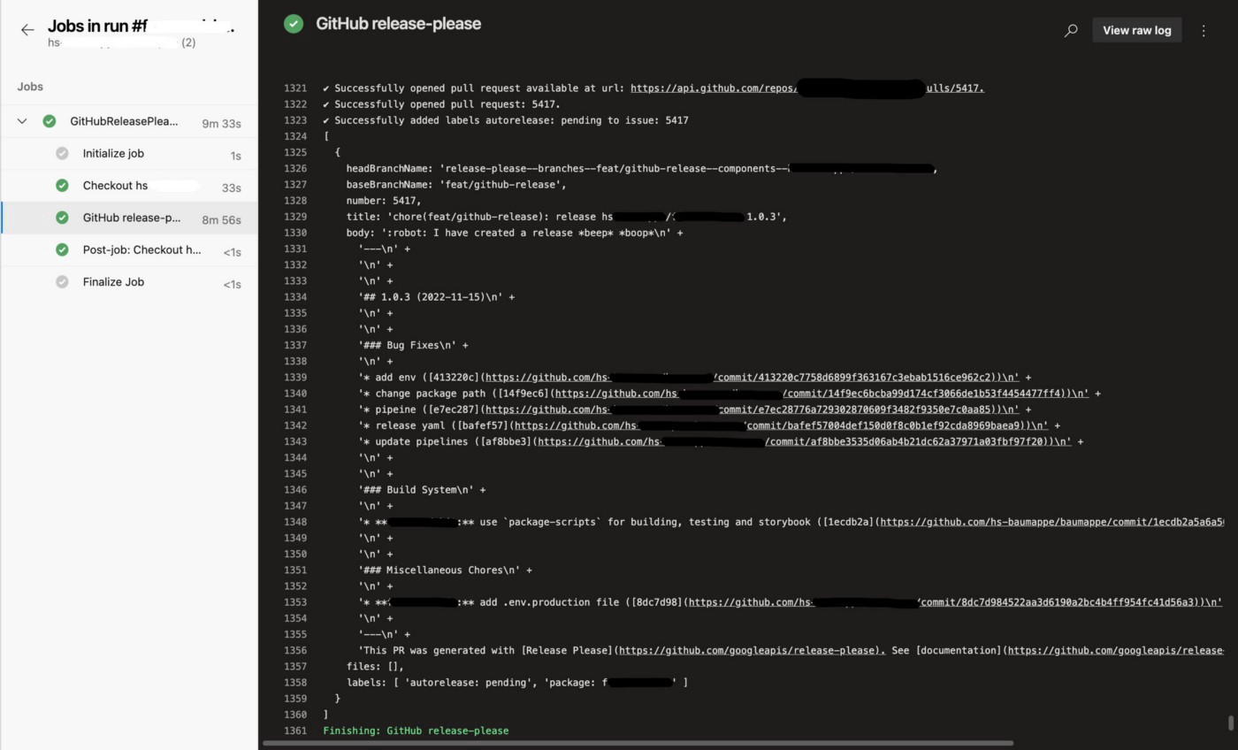Click the 'Jobs' section heading
1238x750 pixels.
click(30, 87)
